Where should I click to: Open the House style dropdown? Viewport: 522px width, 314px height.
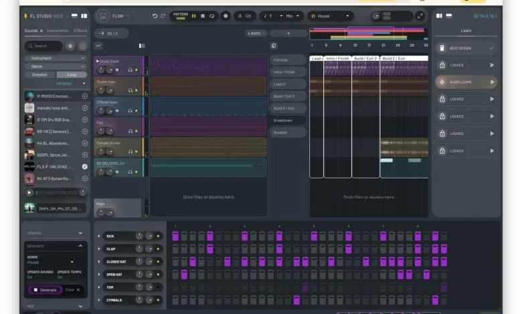pos(330,16)
